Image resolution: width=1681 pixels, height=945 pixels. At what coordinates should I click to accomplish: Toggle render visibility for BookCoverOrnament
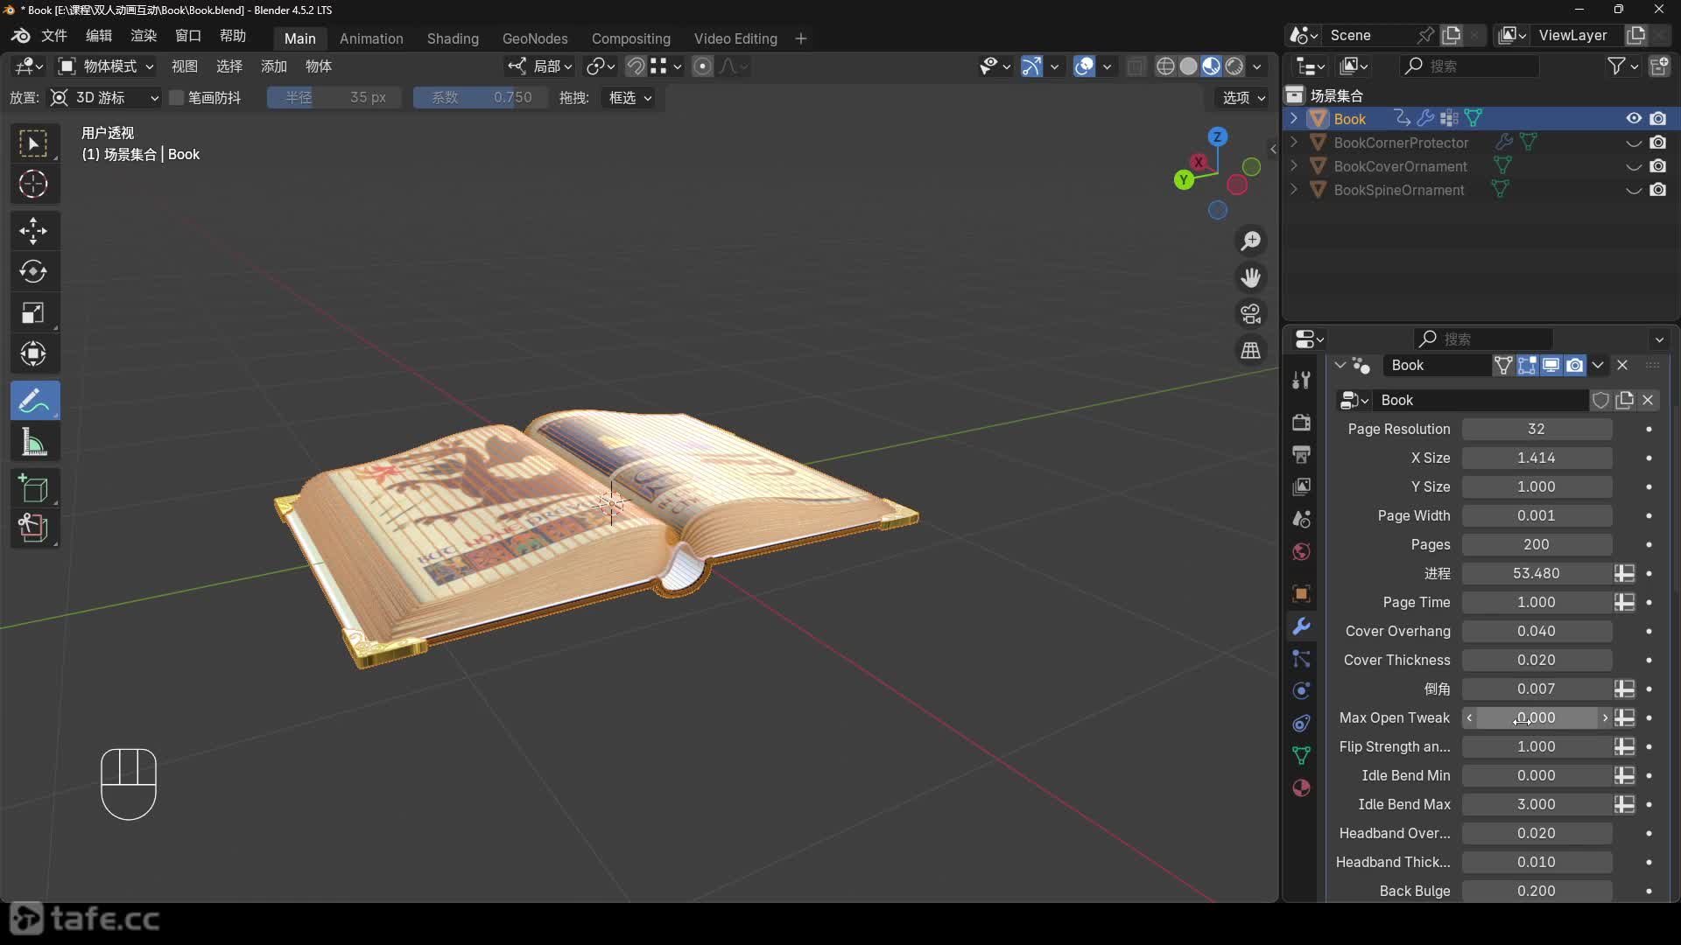(1658, 166)
